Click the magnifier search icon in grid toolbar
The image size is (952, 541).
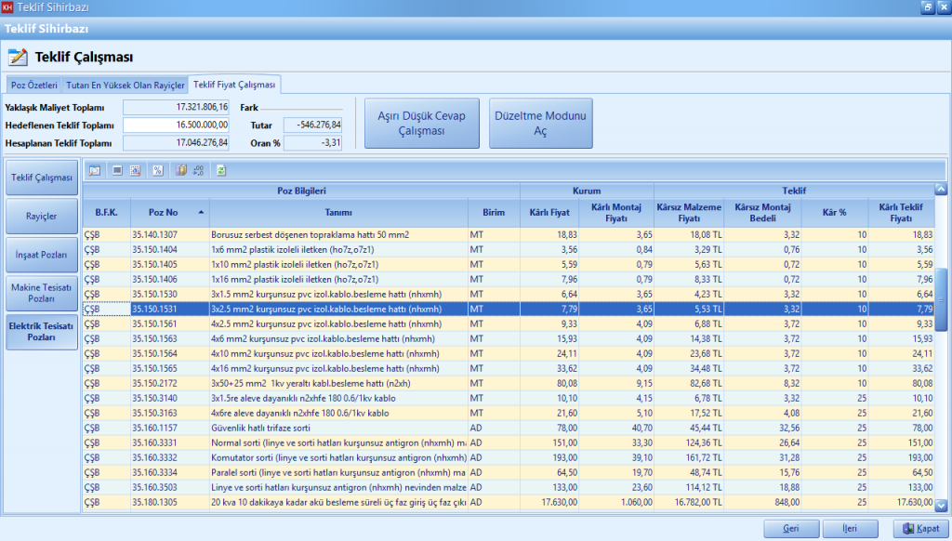[x=94, y=170]
